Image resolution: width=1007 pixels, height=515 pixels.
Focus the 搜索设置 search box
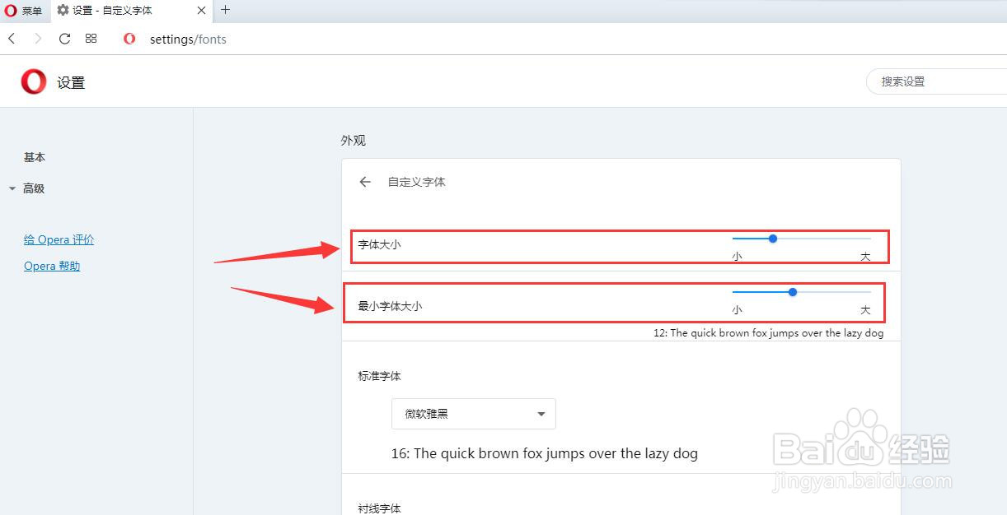pos(936,81)
